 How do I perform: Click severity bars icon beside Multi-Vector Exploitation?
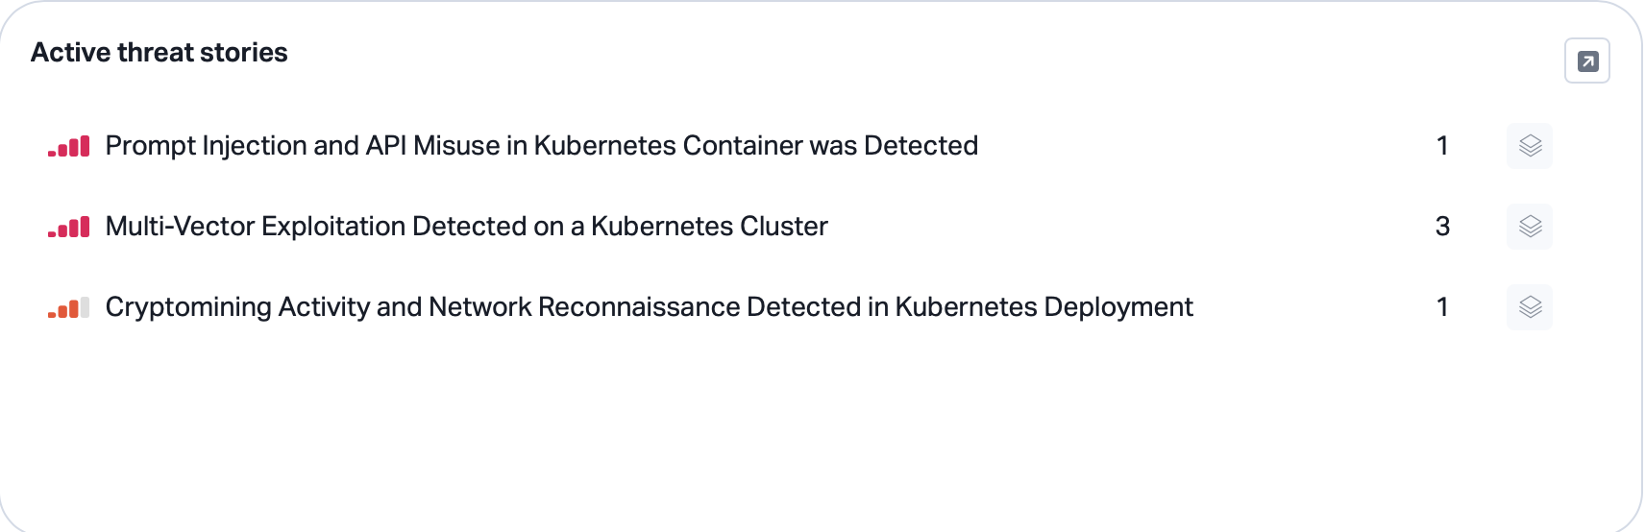pyautogui.click(x=69, y=227)
